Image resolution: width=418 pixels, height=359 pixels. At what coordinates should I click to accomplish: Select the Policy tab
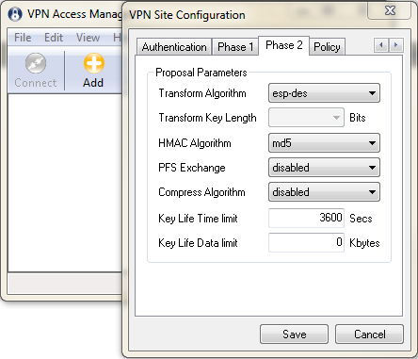pyautogui.click(x=327, y=47)
